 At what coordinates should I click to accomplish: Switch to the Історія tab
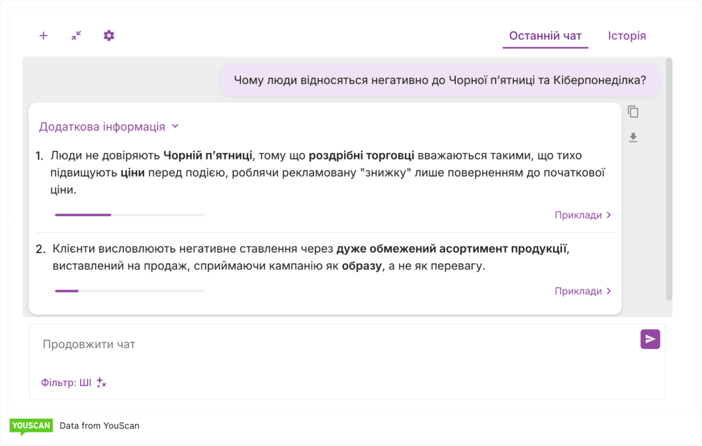pyautogui.click(x=627, y=35)
